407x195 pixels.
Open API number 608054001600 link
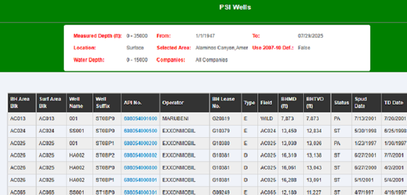tap(140, 119)
